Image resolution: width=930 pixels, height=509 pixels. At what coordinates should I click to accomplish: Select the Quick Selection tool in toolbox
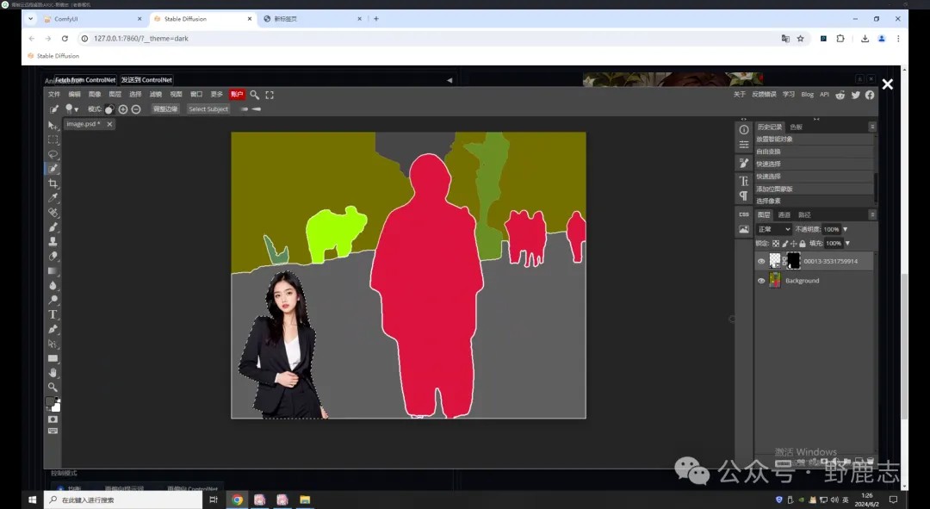53,169
